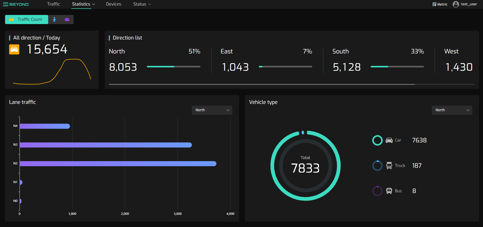Click the N2 lane traffic bar
This screenshot has width=483, height=227.
(118, 164)
